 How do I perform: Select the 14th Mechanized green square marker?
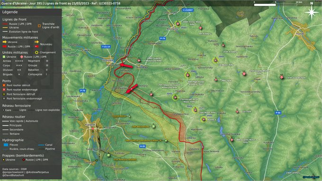coord(153,127)
